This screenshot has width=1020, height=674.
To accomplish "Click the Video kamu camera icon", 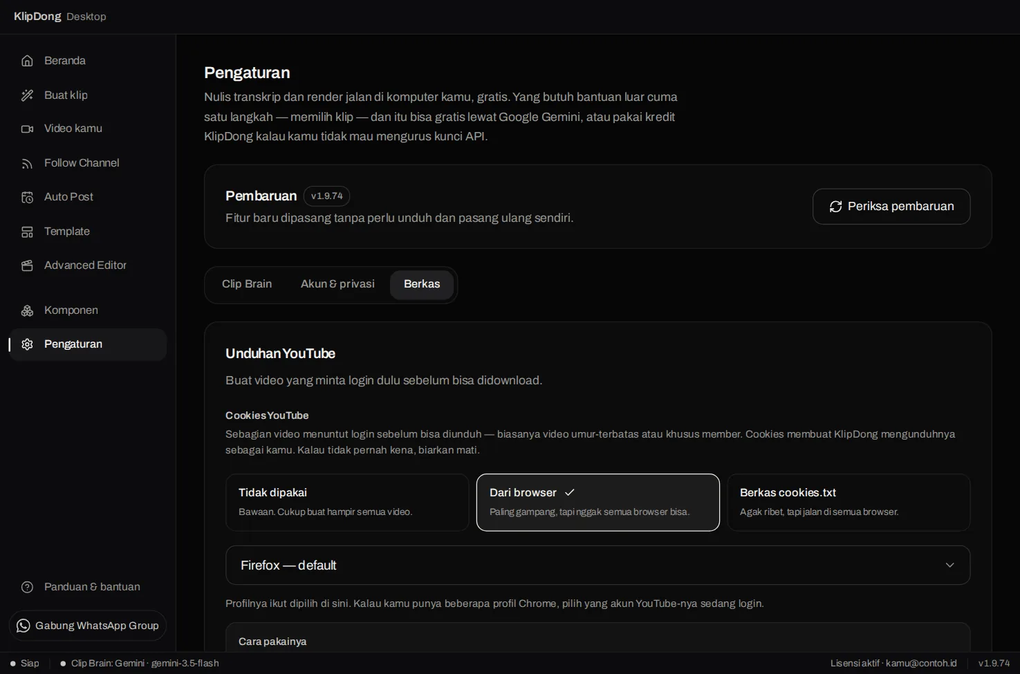I will [x=27, y=129].
